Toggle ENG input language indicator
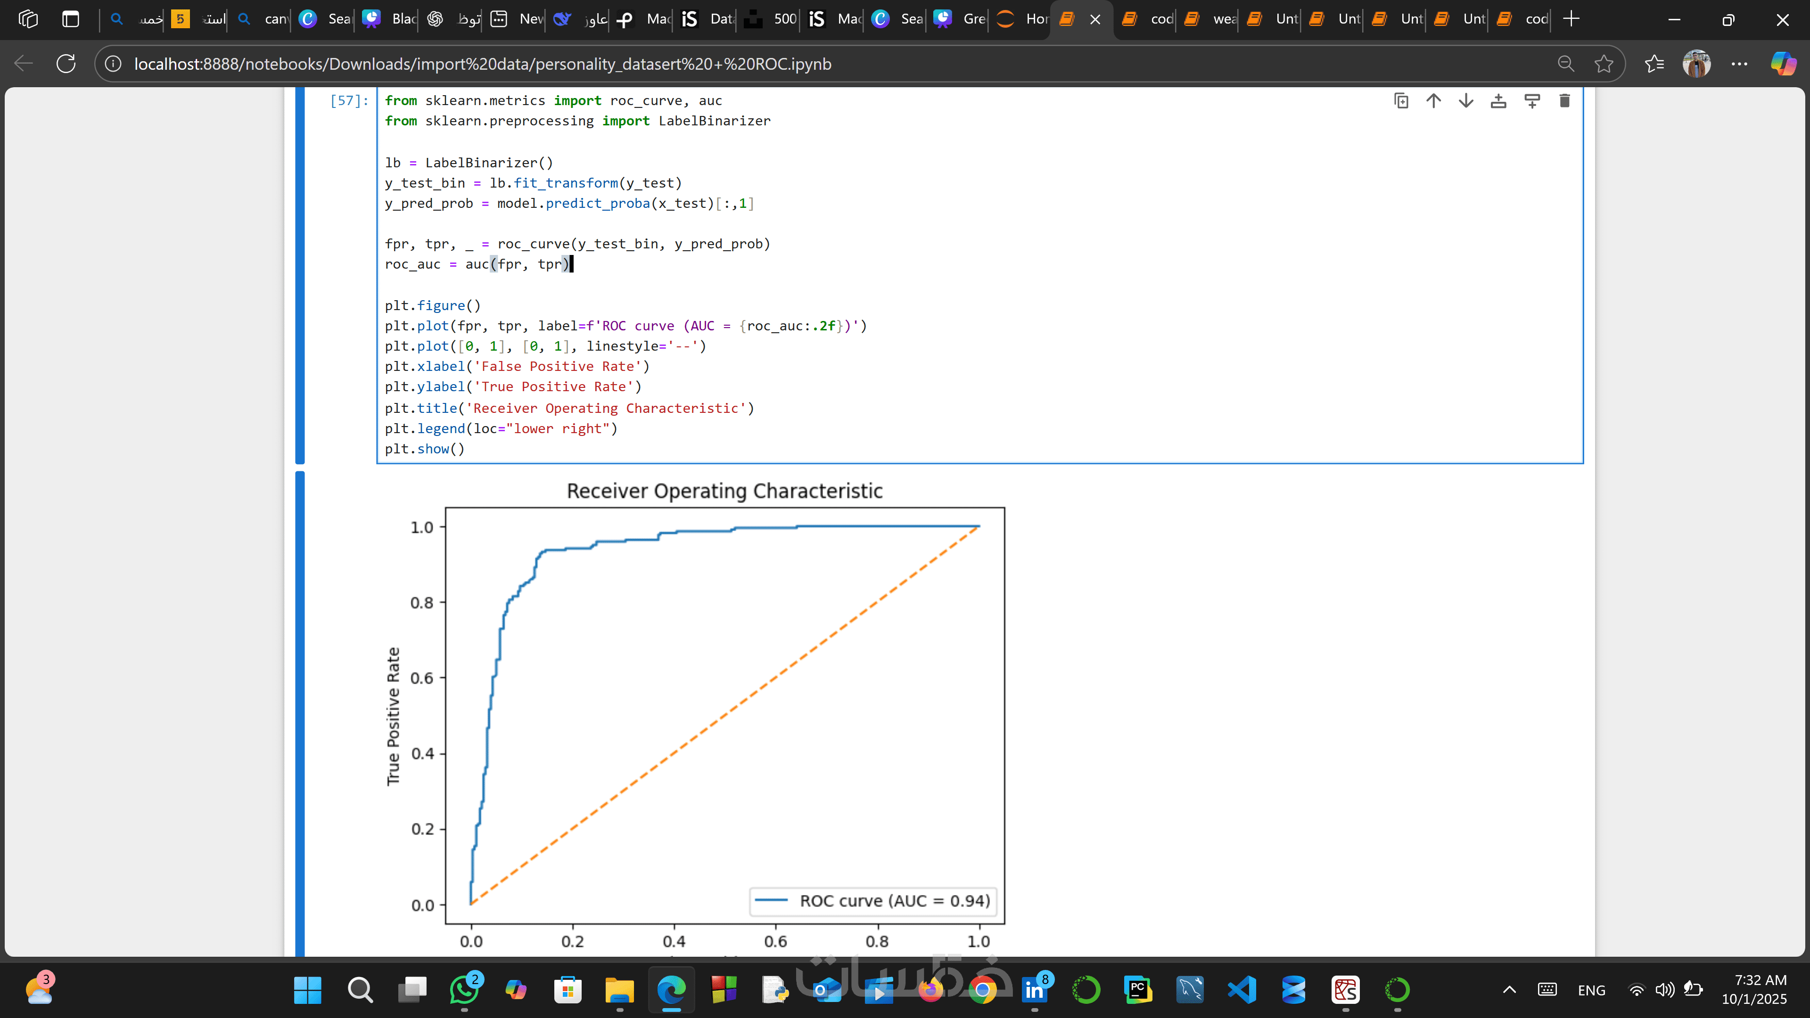 click(x=1591, y=990)
